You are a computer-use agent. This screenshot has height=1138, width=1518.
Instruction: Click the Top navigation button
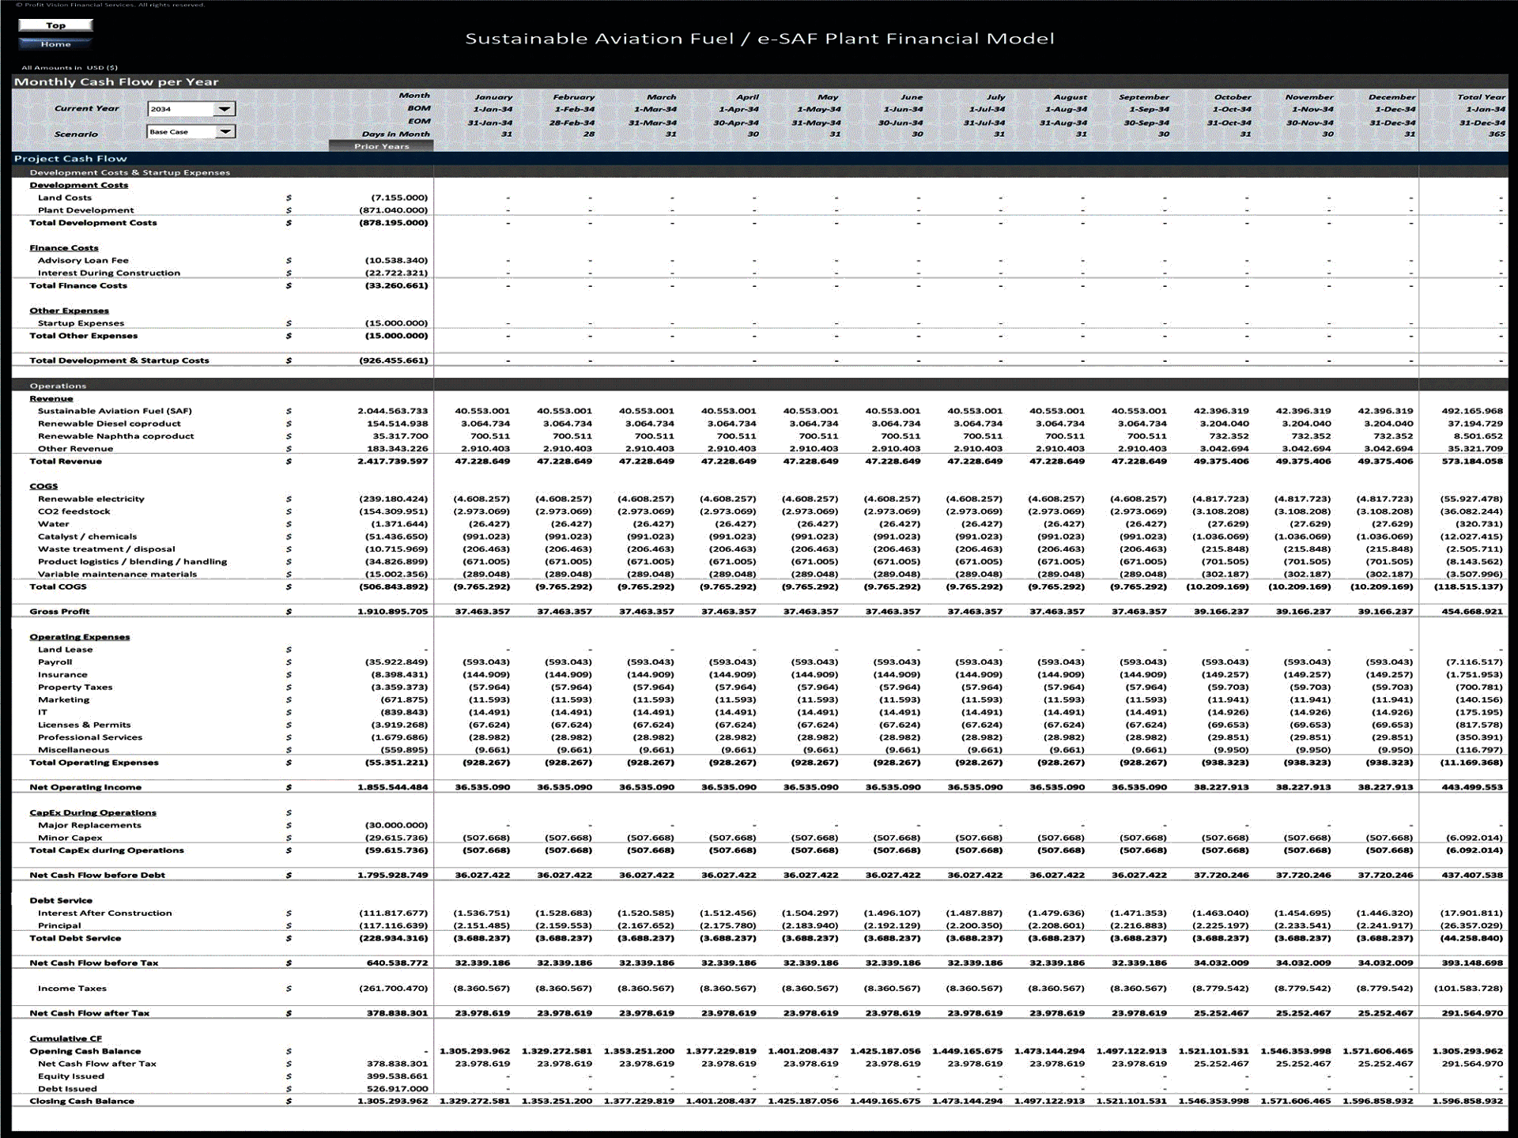55,25
